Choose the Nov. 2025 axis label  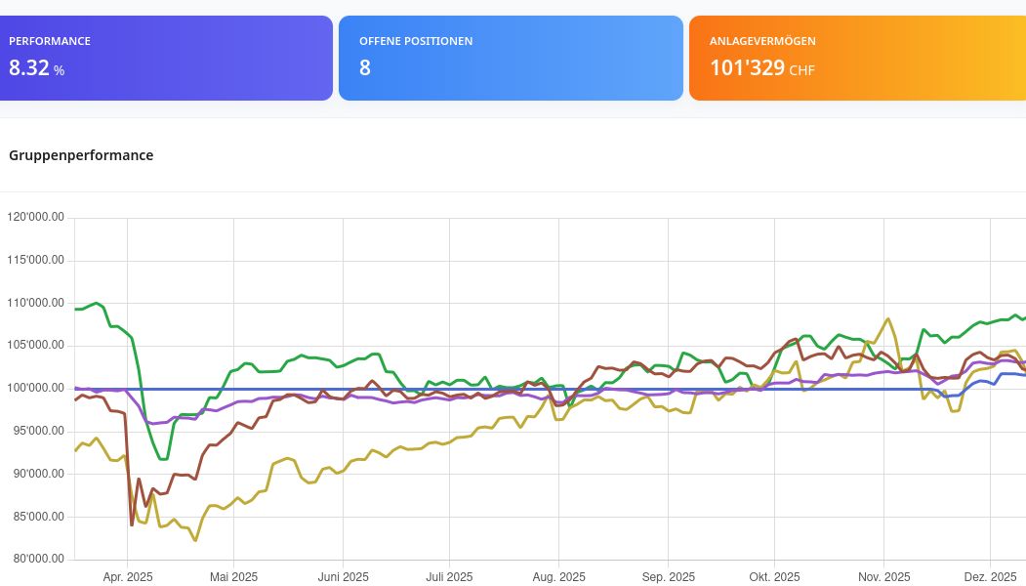pos(883,577)
